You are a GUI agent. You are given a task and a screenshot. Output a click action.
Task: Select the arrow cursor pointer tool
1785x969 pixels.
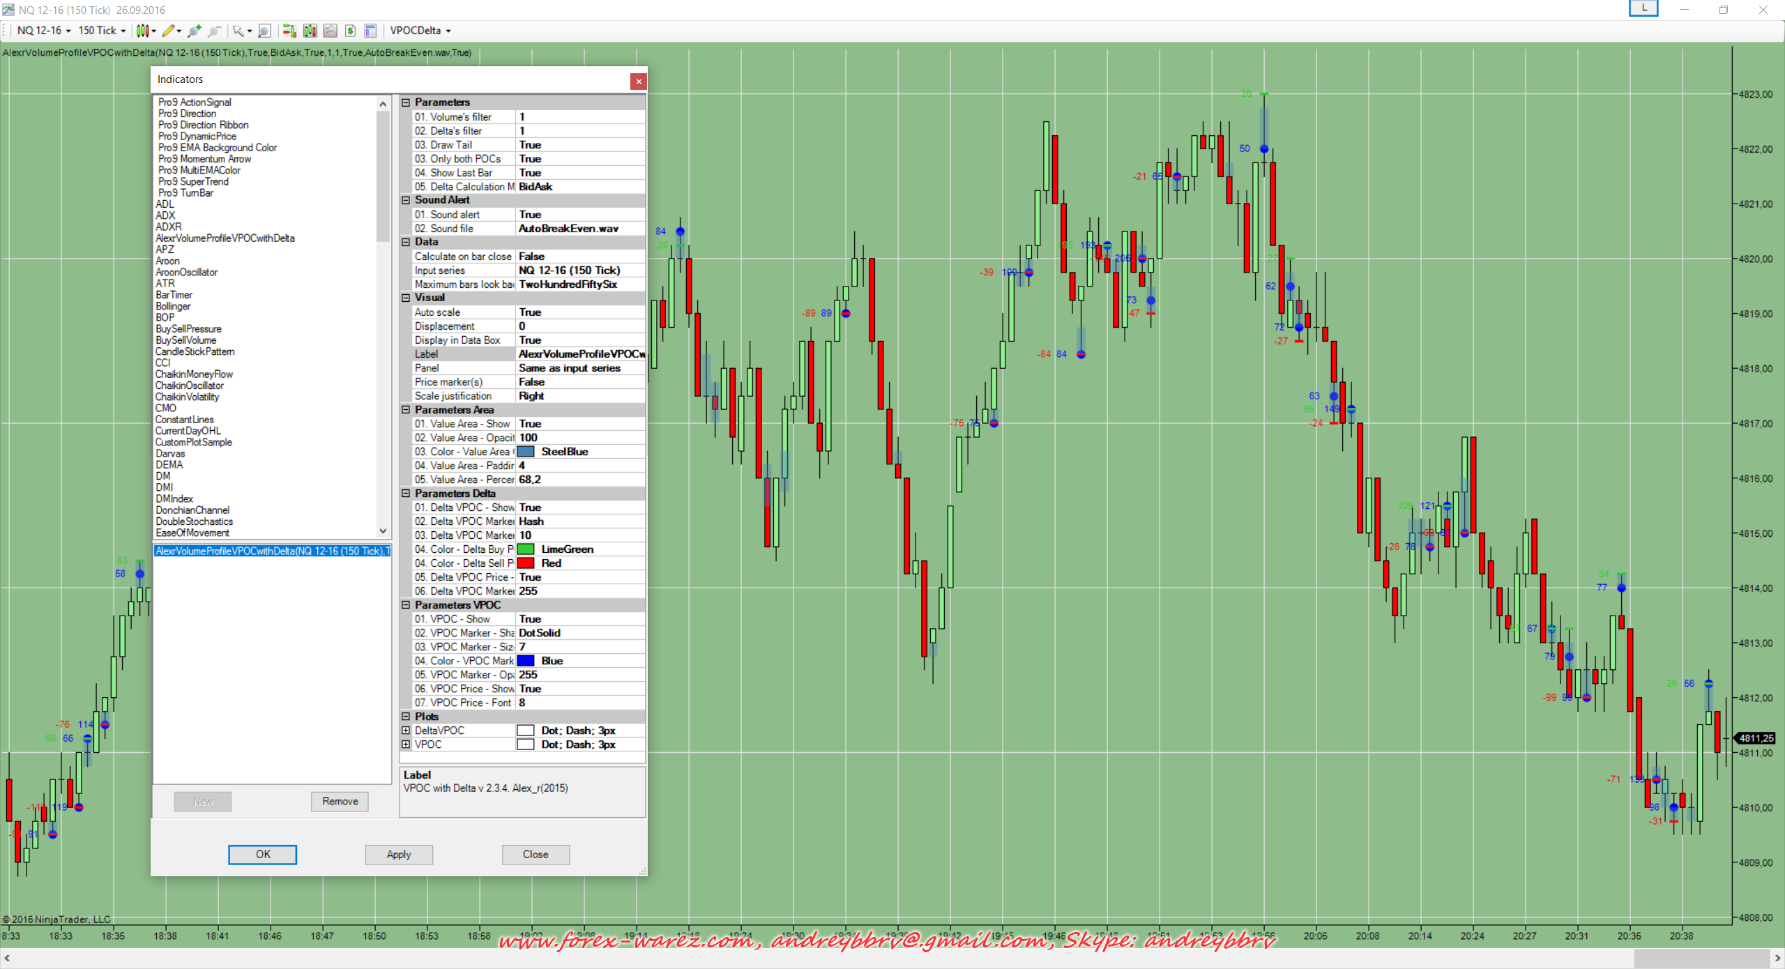(238, 31)
